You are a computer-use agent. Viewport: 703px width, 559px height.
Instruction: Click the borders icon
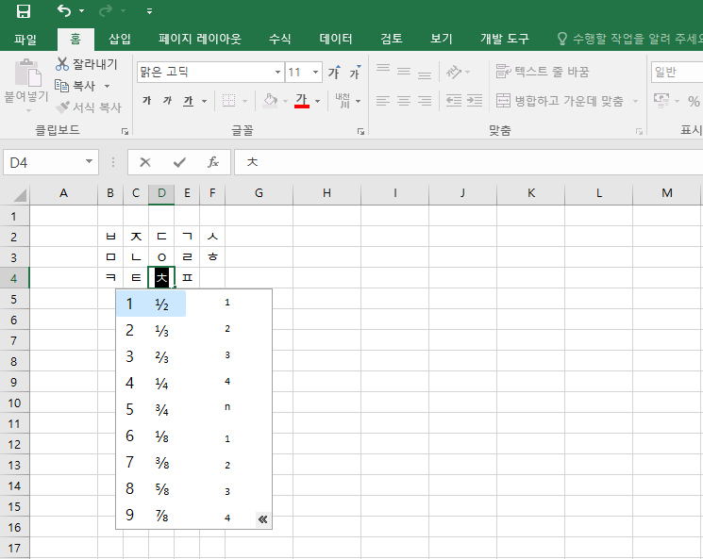(228, 100)
